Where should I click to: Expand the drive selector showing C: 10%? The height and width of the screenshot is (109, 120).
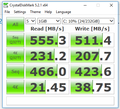pos(88,21)
